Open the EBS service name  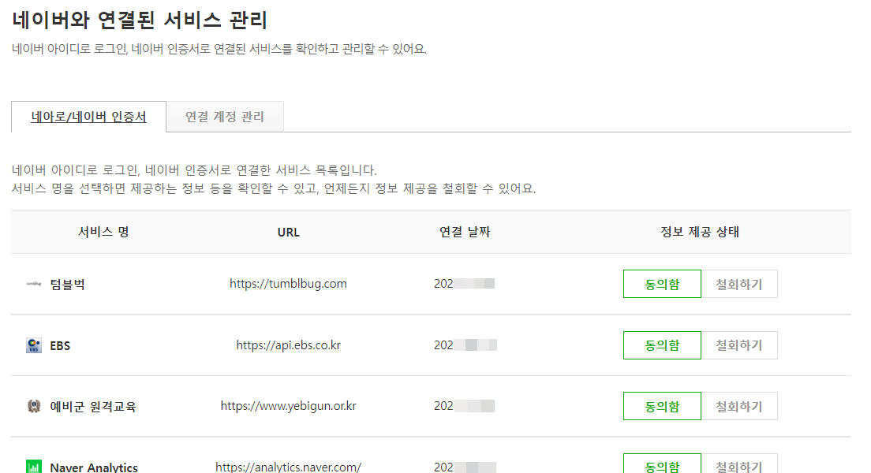[x=60, y=346]
